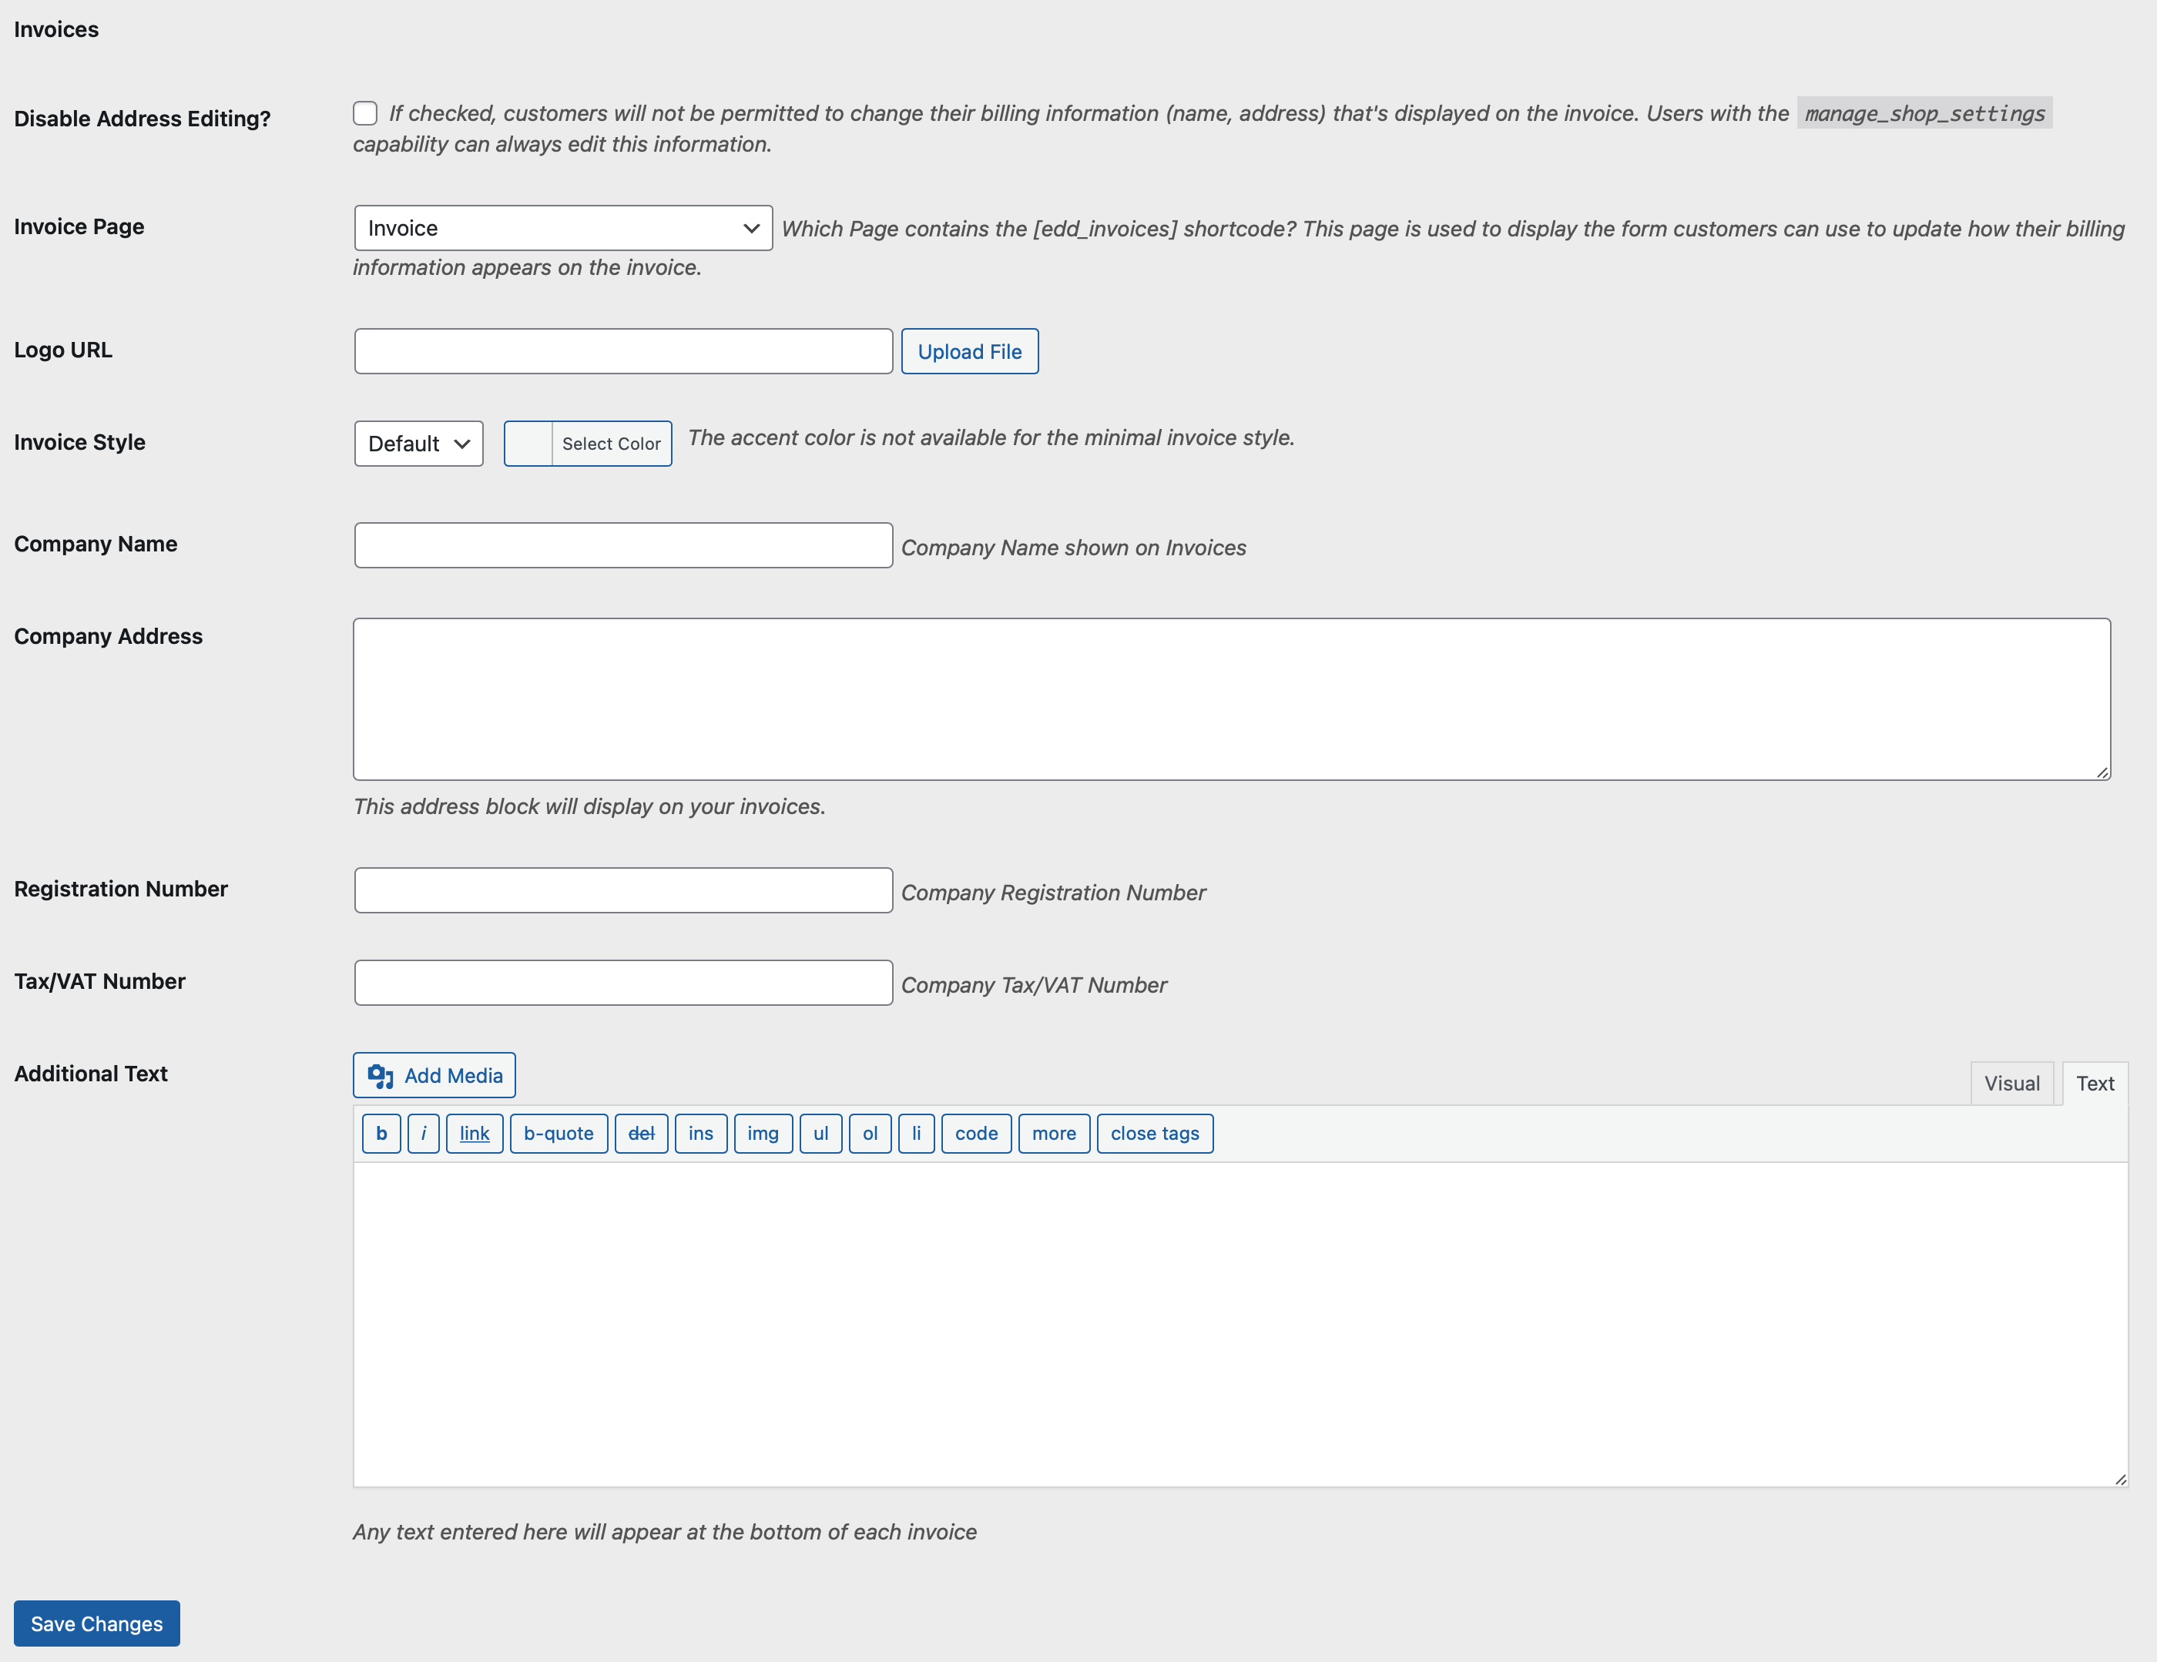
Task: Click the del quicktag button
Action: [641, 1134]
